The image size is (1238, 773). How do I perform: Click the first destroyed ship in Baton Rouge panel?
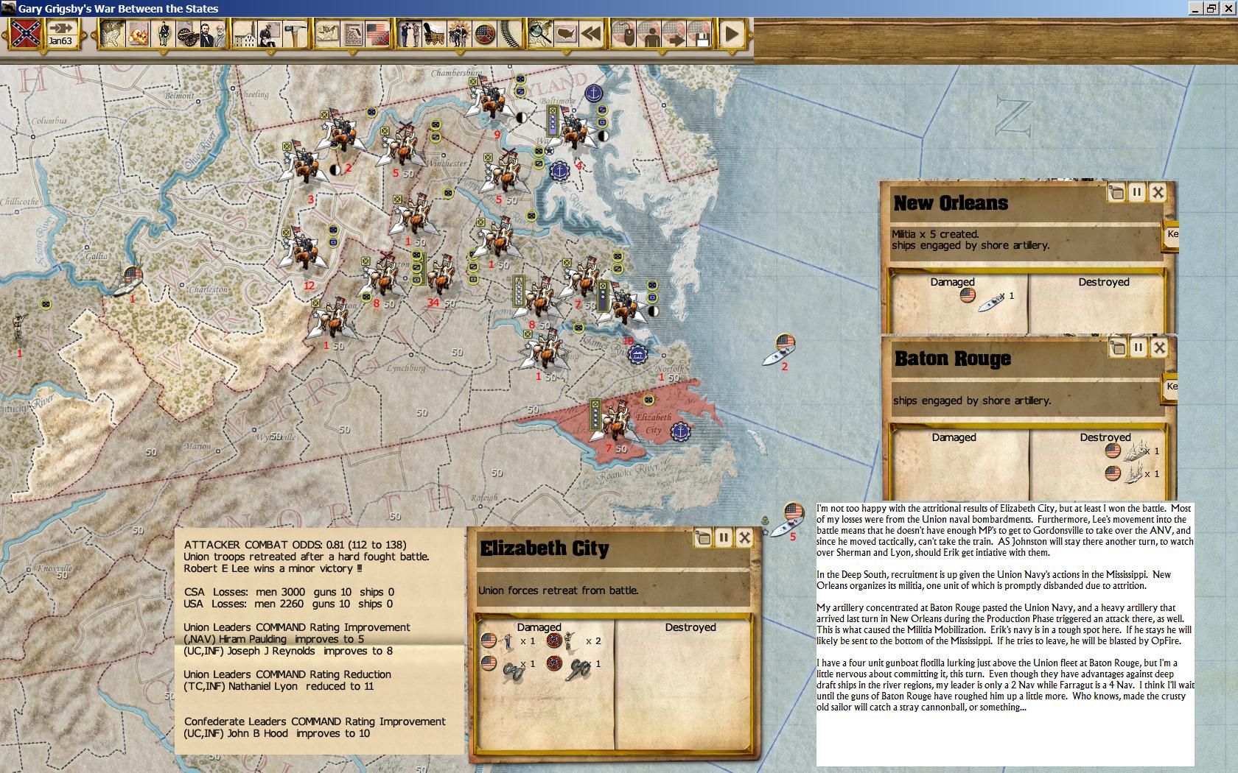tap(1136, 449)
